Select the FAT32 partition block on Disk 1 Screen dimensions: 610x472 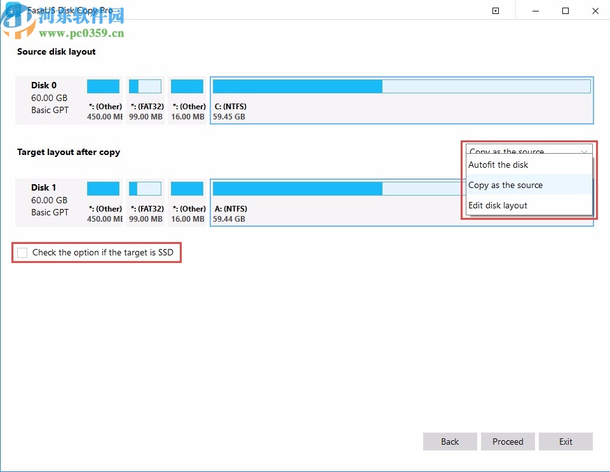(x=146, y=203)
